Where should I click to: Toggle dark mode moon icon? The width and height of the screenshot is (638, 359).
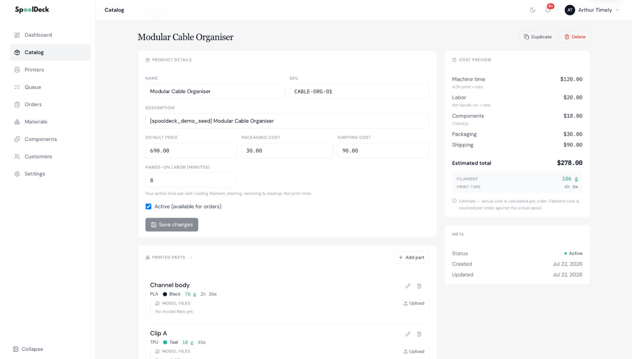tap(533, 10)
